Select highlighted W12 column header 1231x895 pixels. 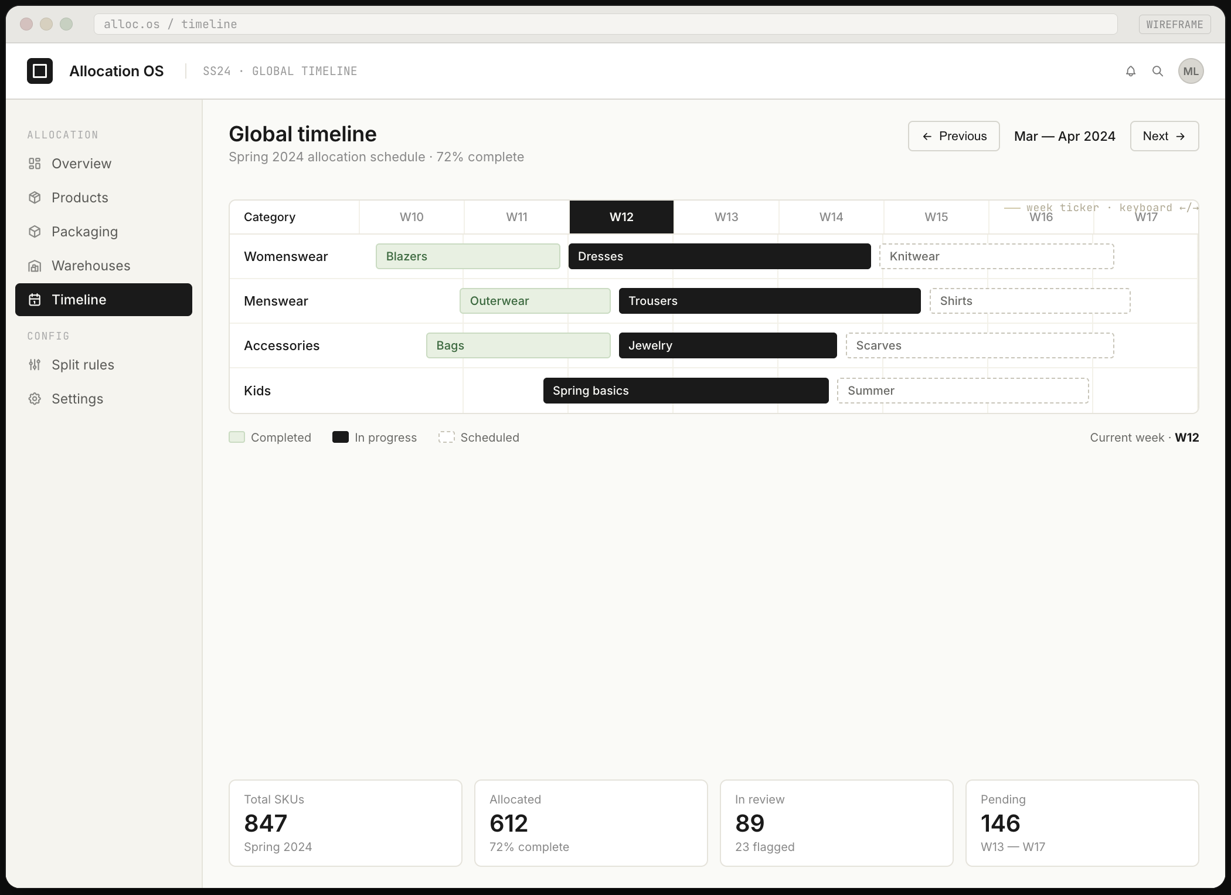[621, 217]
